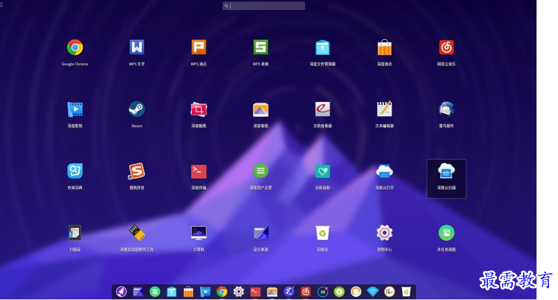The height and width of the screenshot is (300, 558).
Task: Open 深度影院 movie player in the grid
Action: (74, 109)
